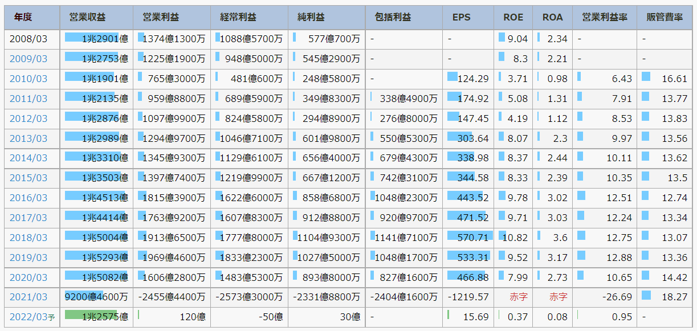This screenshot has height=331, width=697.
Task: Click the 営業利益率 column header
Action: [x=605, y=17]
